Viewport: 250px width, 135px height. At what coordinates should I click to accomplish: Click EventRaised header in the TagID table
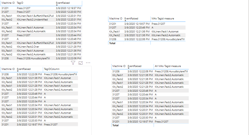(63, 3)
